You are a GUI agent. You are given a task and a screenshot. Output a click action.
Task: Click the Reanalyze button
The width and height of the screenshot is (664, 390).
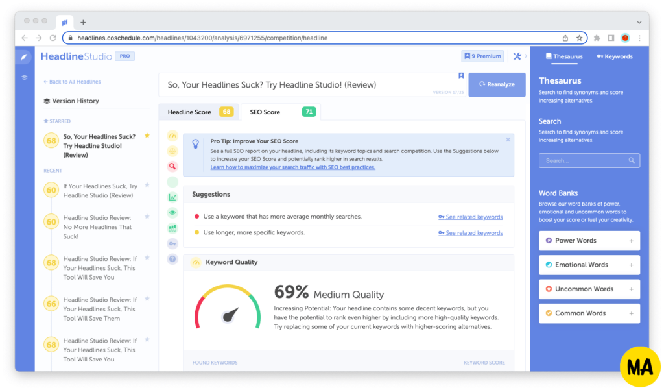pyautogui.click(x=497, y=85)
